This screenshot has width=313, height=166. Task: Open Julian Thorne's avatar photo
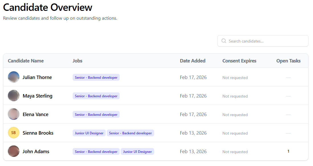[x=14, y=77]
